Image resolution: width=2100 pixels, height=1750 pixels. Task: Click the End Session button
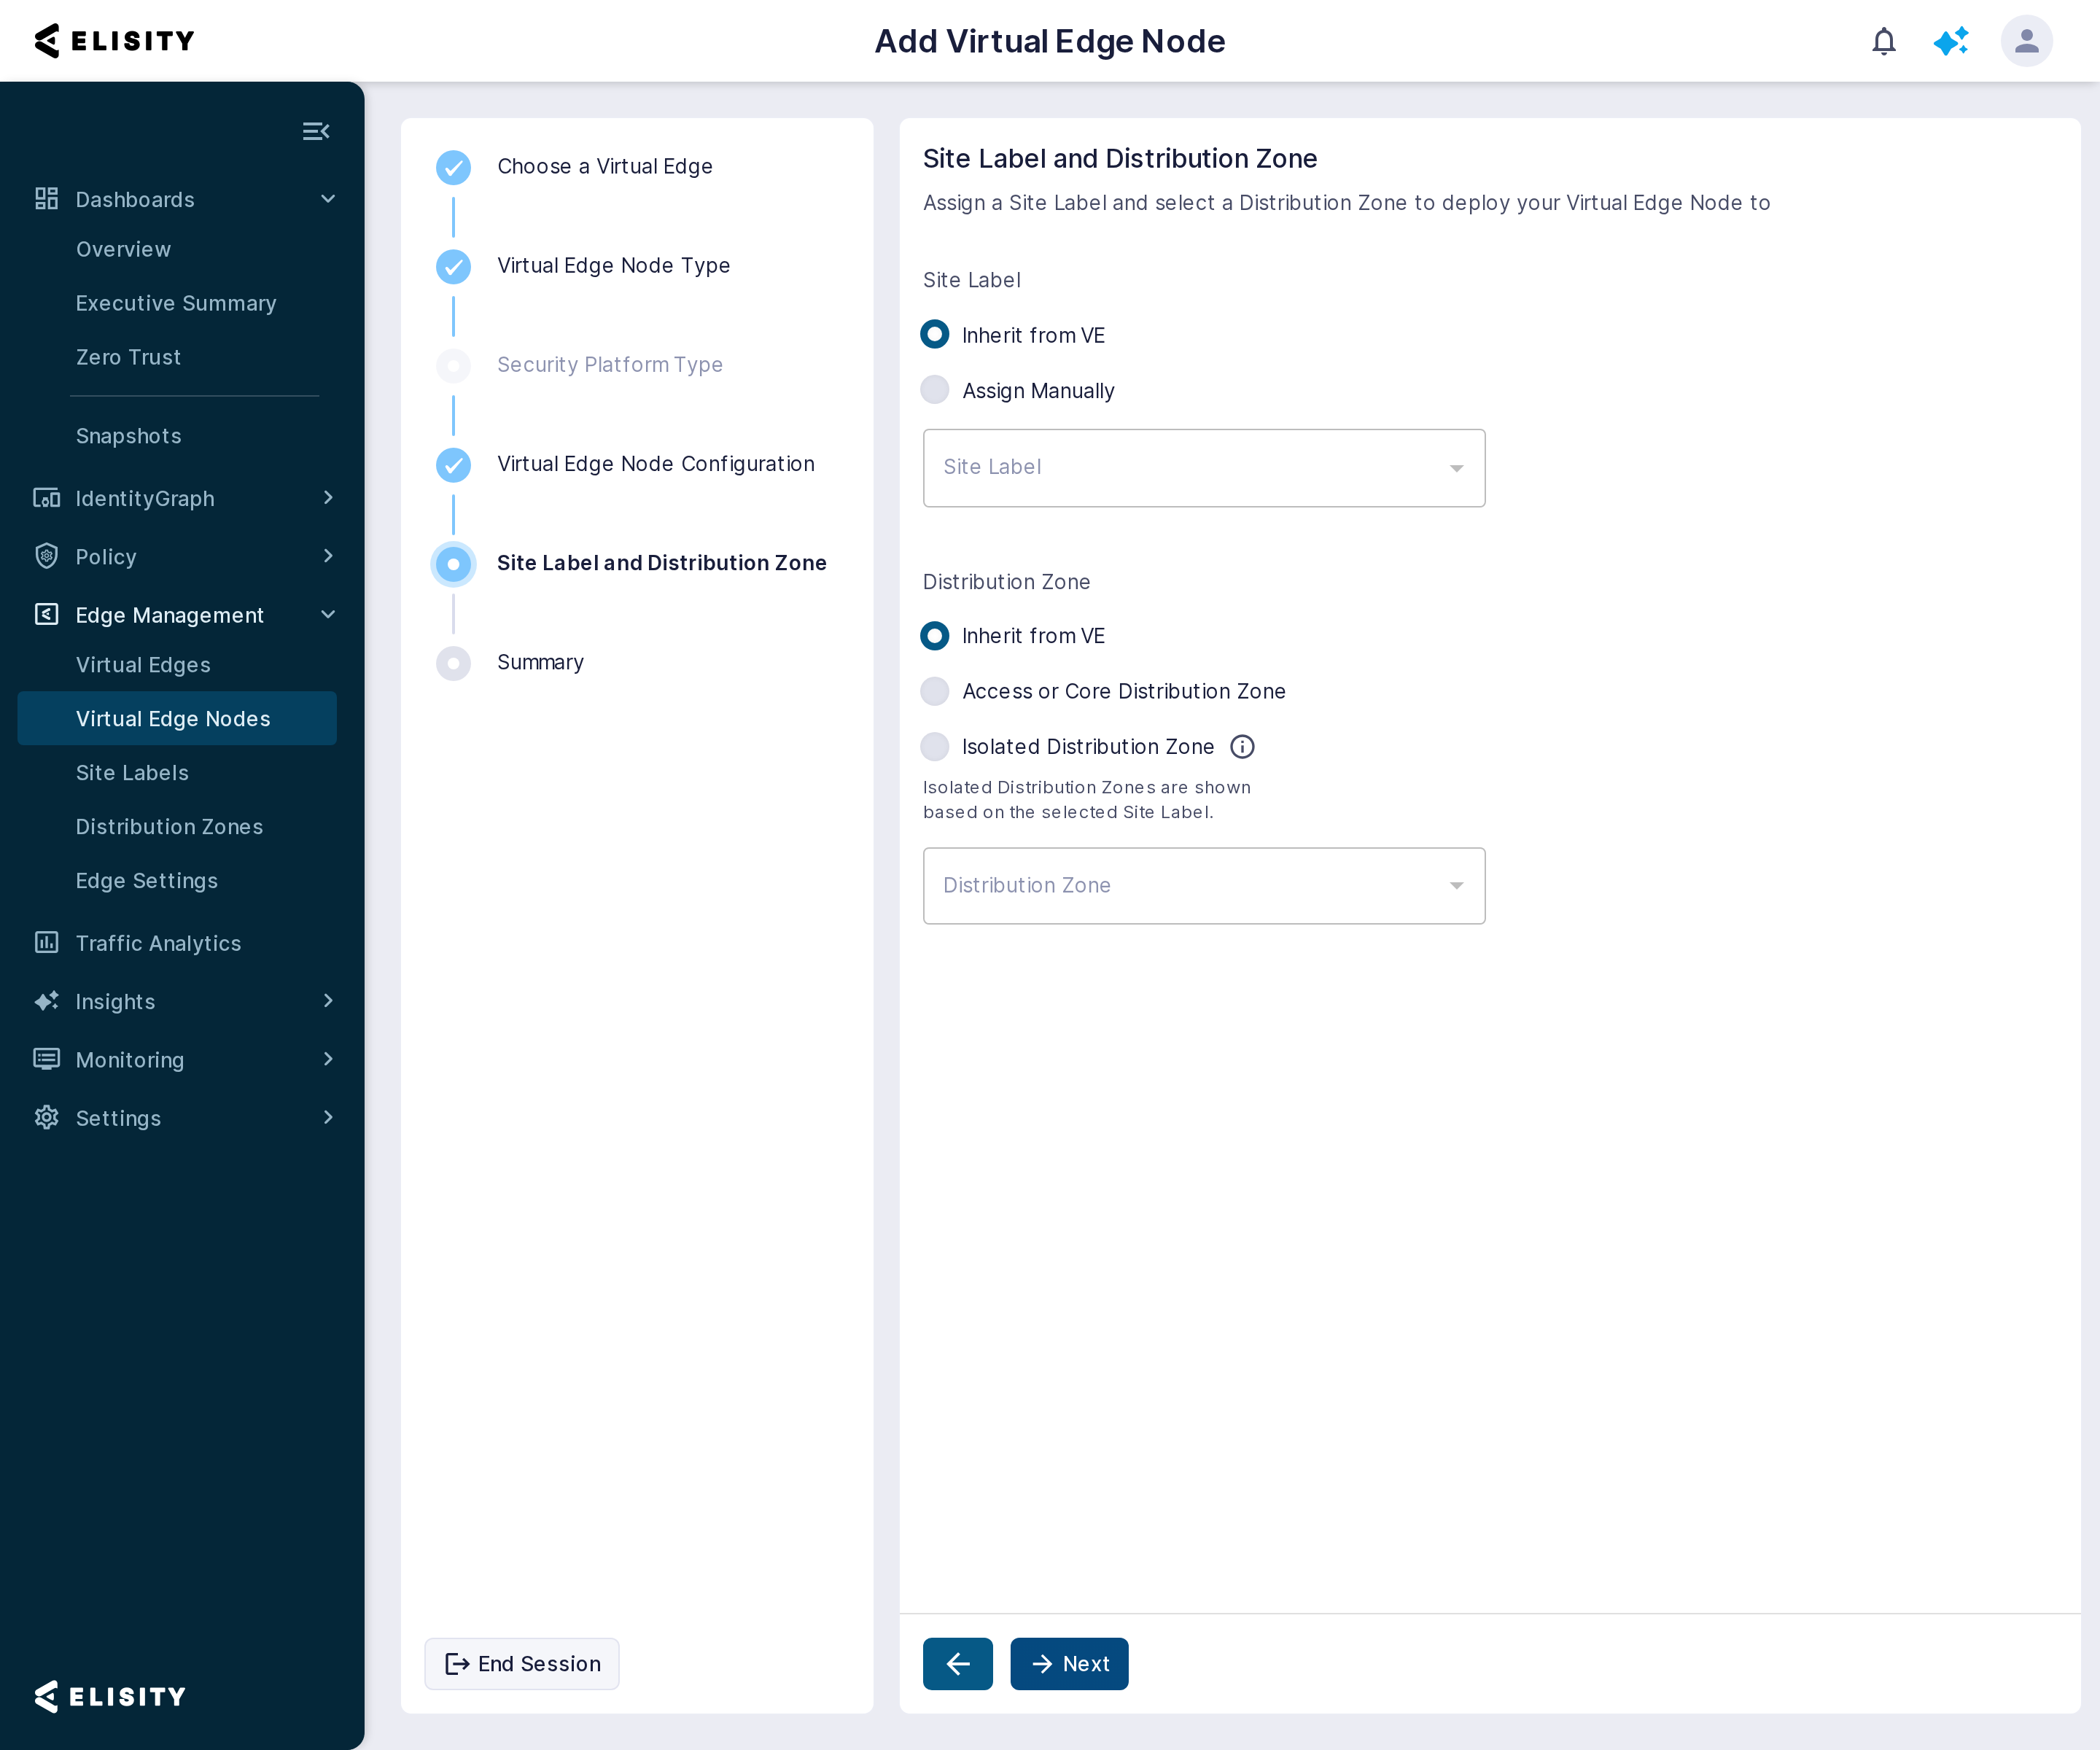522,1664
